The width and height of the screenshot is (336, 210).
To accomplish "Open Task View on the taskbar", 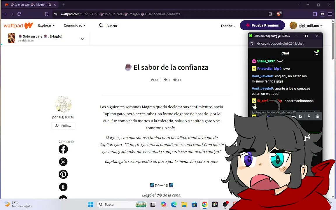I will coord(153,204).
